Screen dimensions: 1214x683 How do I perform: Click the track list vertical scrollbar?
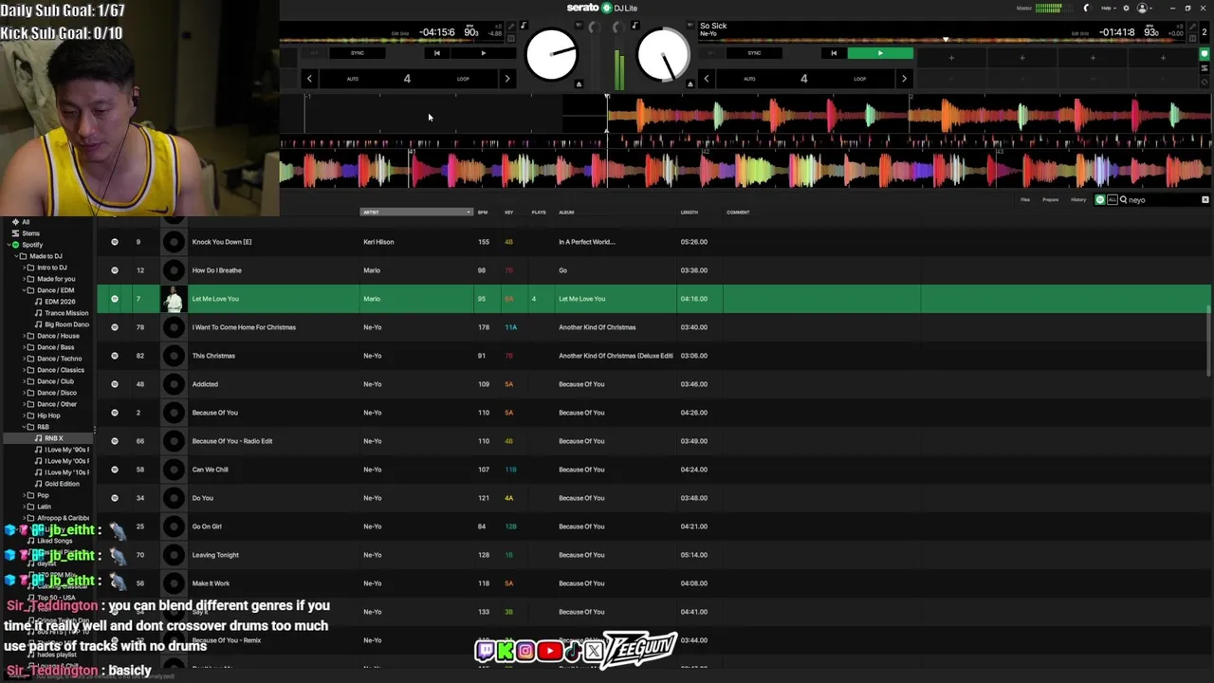(1208, 341)
